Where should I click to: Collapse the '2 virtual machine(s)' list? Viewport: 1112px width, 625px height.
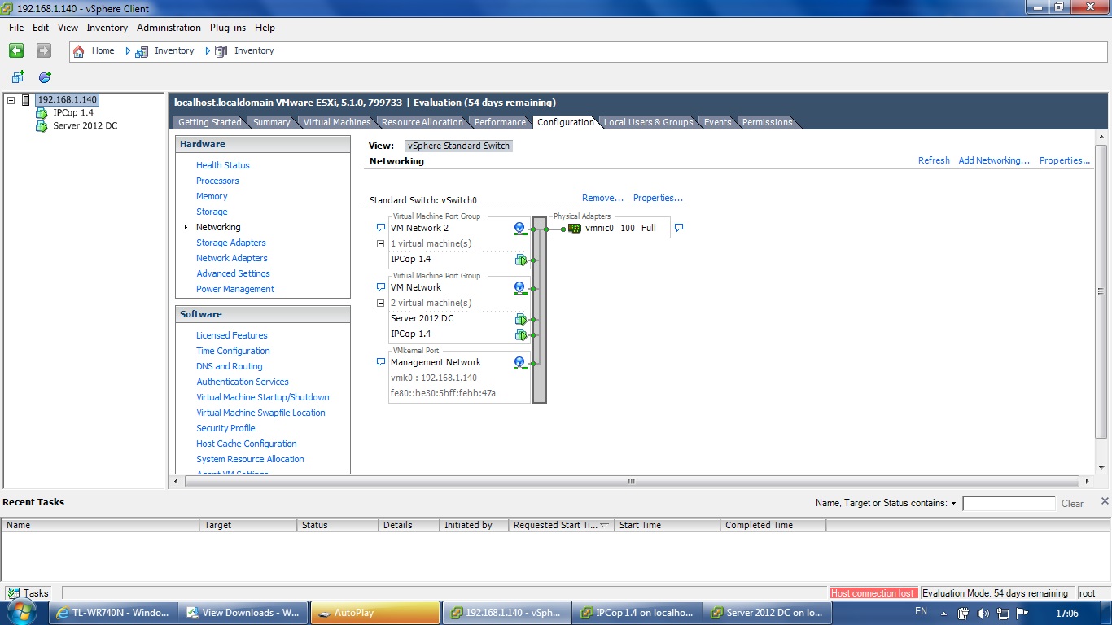(380, 303)
